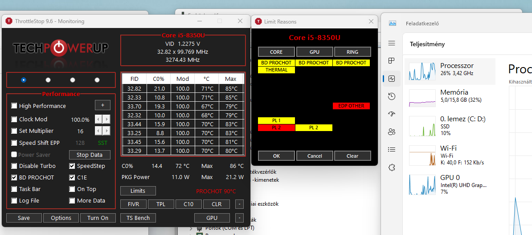Open the Task Manager hamburger navigation menu
The image size is (532, 235).
tap(392, 43)
